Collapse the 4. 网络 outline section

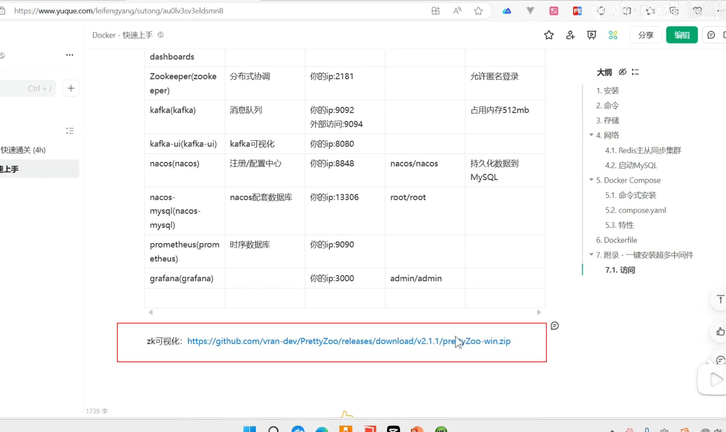591,135
